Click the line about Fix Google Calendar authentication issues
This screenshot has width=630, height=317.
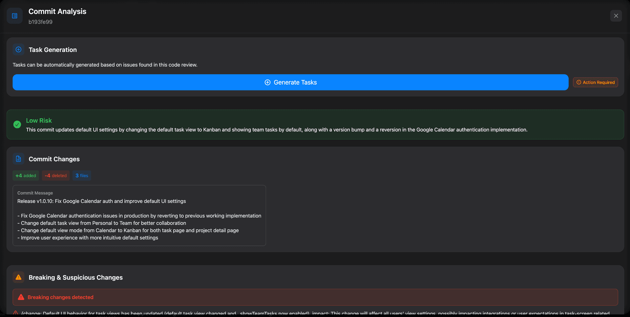[x=139, y=216]
